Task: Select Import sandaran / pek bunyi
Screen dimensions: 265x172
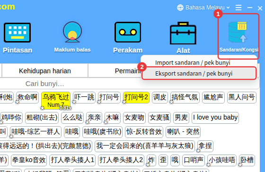Action: (x=193, y=63)
